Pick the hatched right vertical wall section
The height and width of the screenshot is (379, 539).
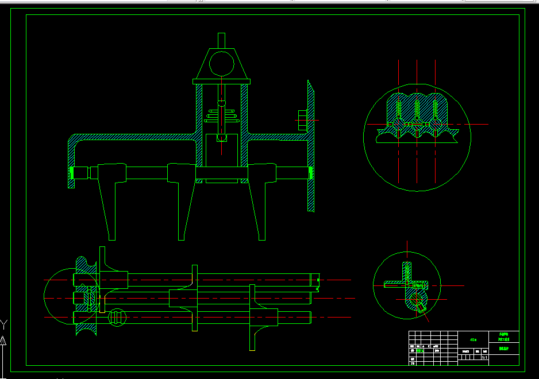(311, 146)
